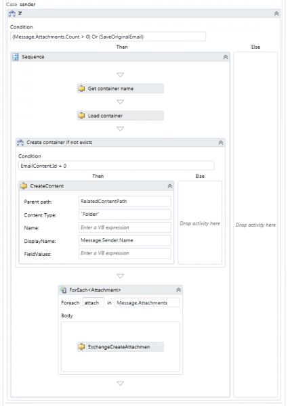
Task: Click the 'Case sender' label
Action: [21, 5]
